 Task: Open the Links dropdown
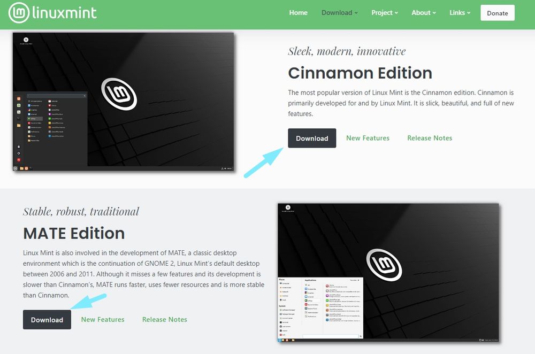pyautogui.click(x=459, y=12)
